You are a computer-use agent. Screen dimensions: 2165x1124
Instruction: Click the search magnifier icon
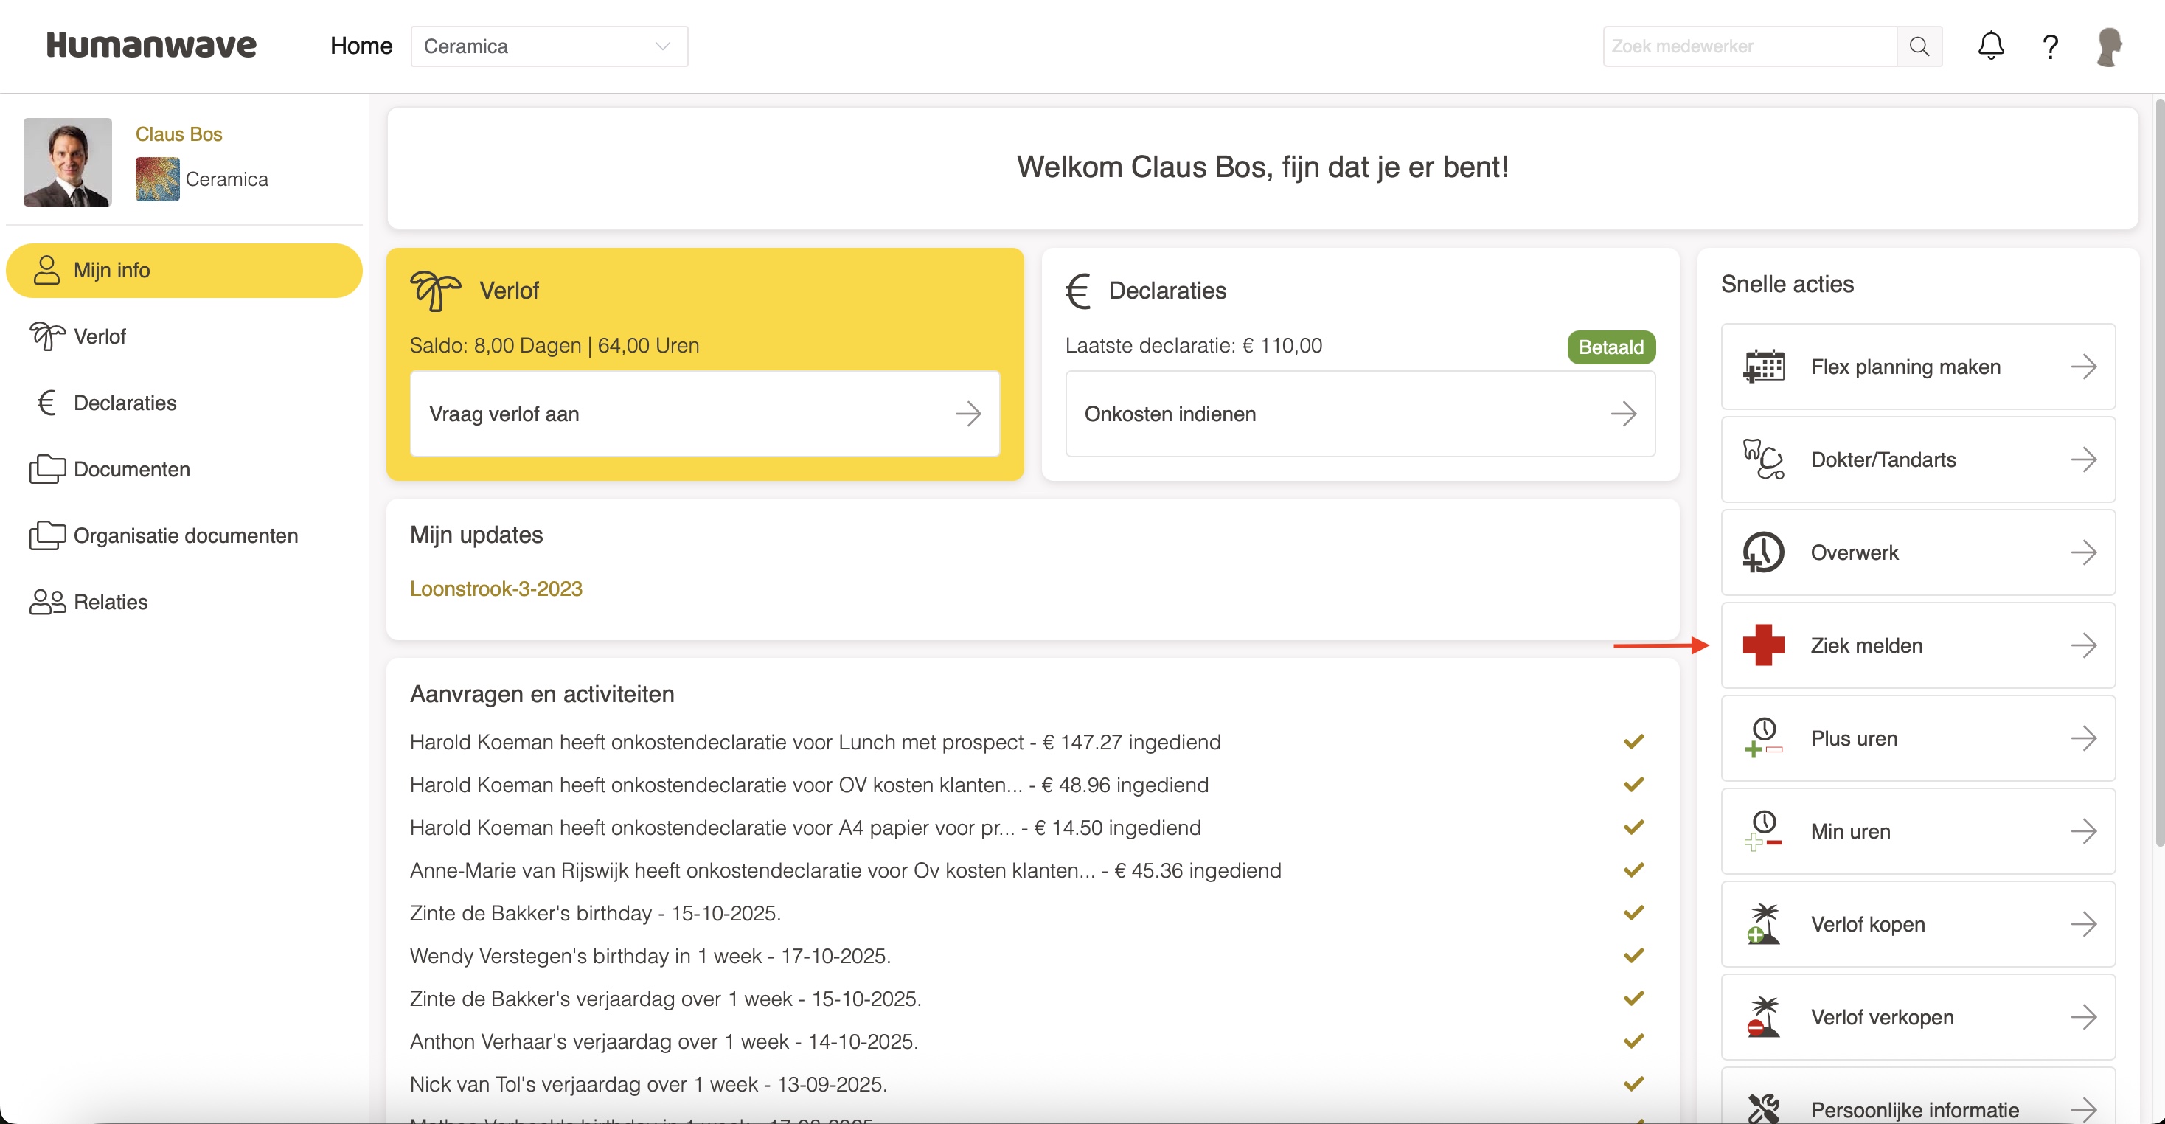click(1919, 46)
